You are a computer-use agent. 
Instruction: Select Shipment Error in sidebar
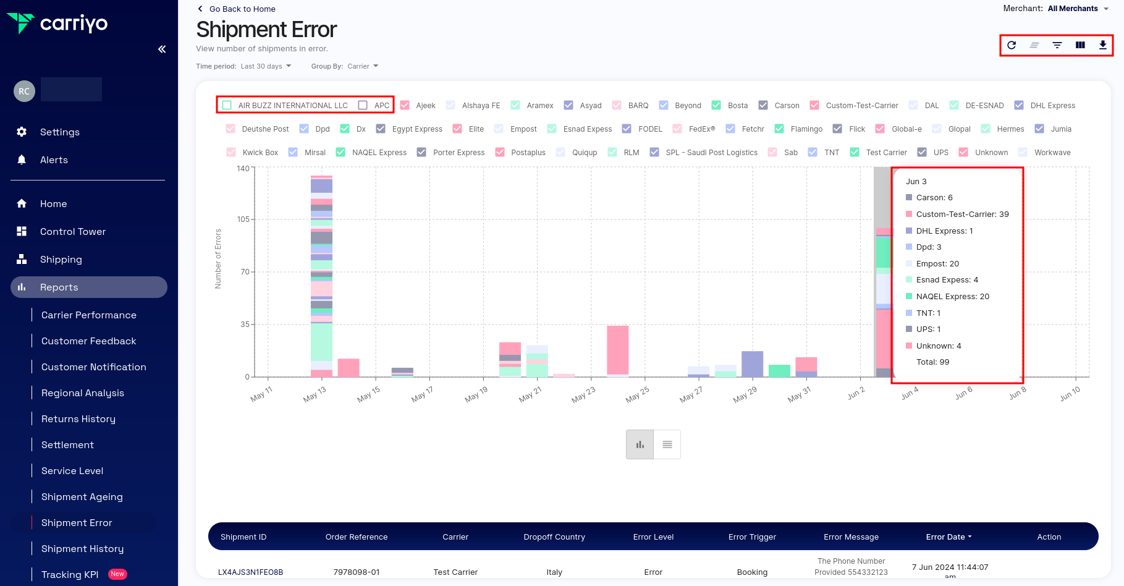click(x=77, y=522)
